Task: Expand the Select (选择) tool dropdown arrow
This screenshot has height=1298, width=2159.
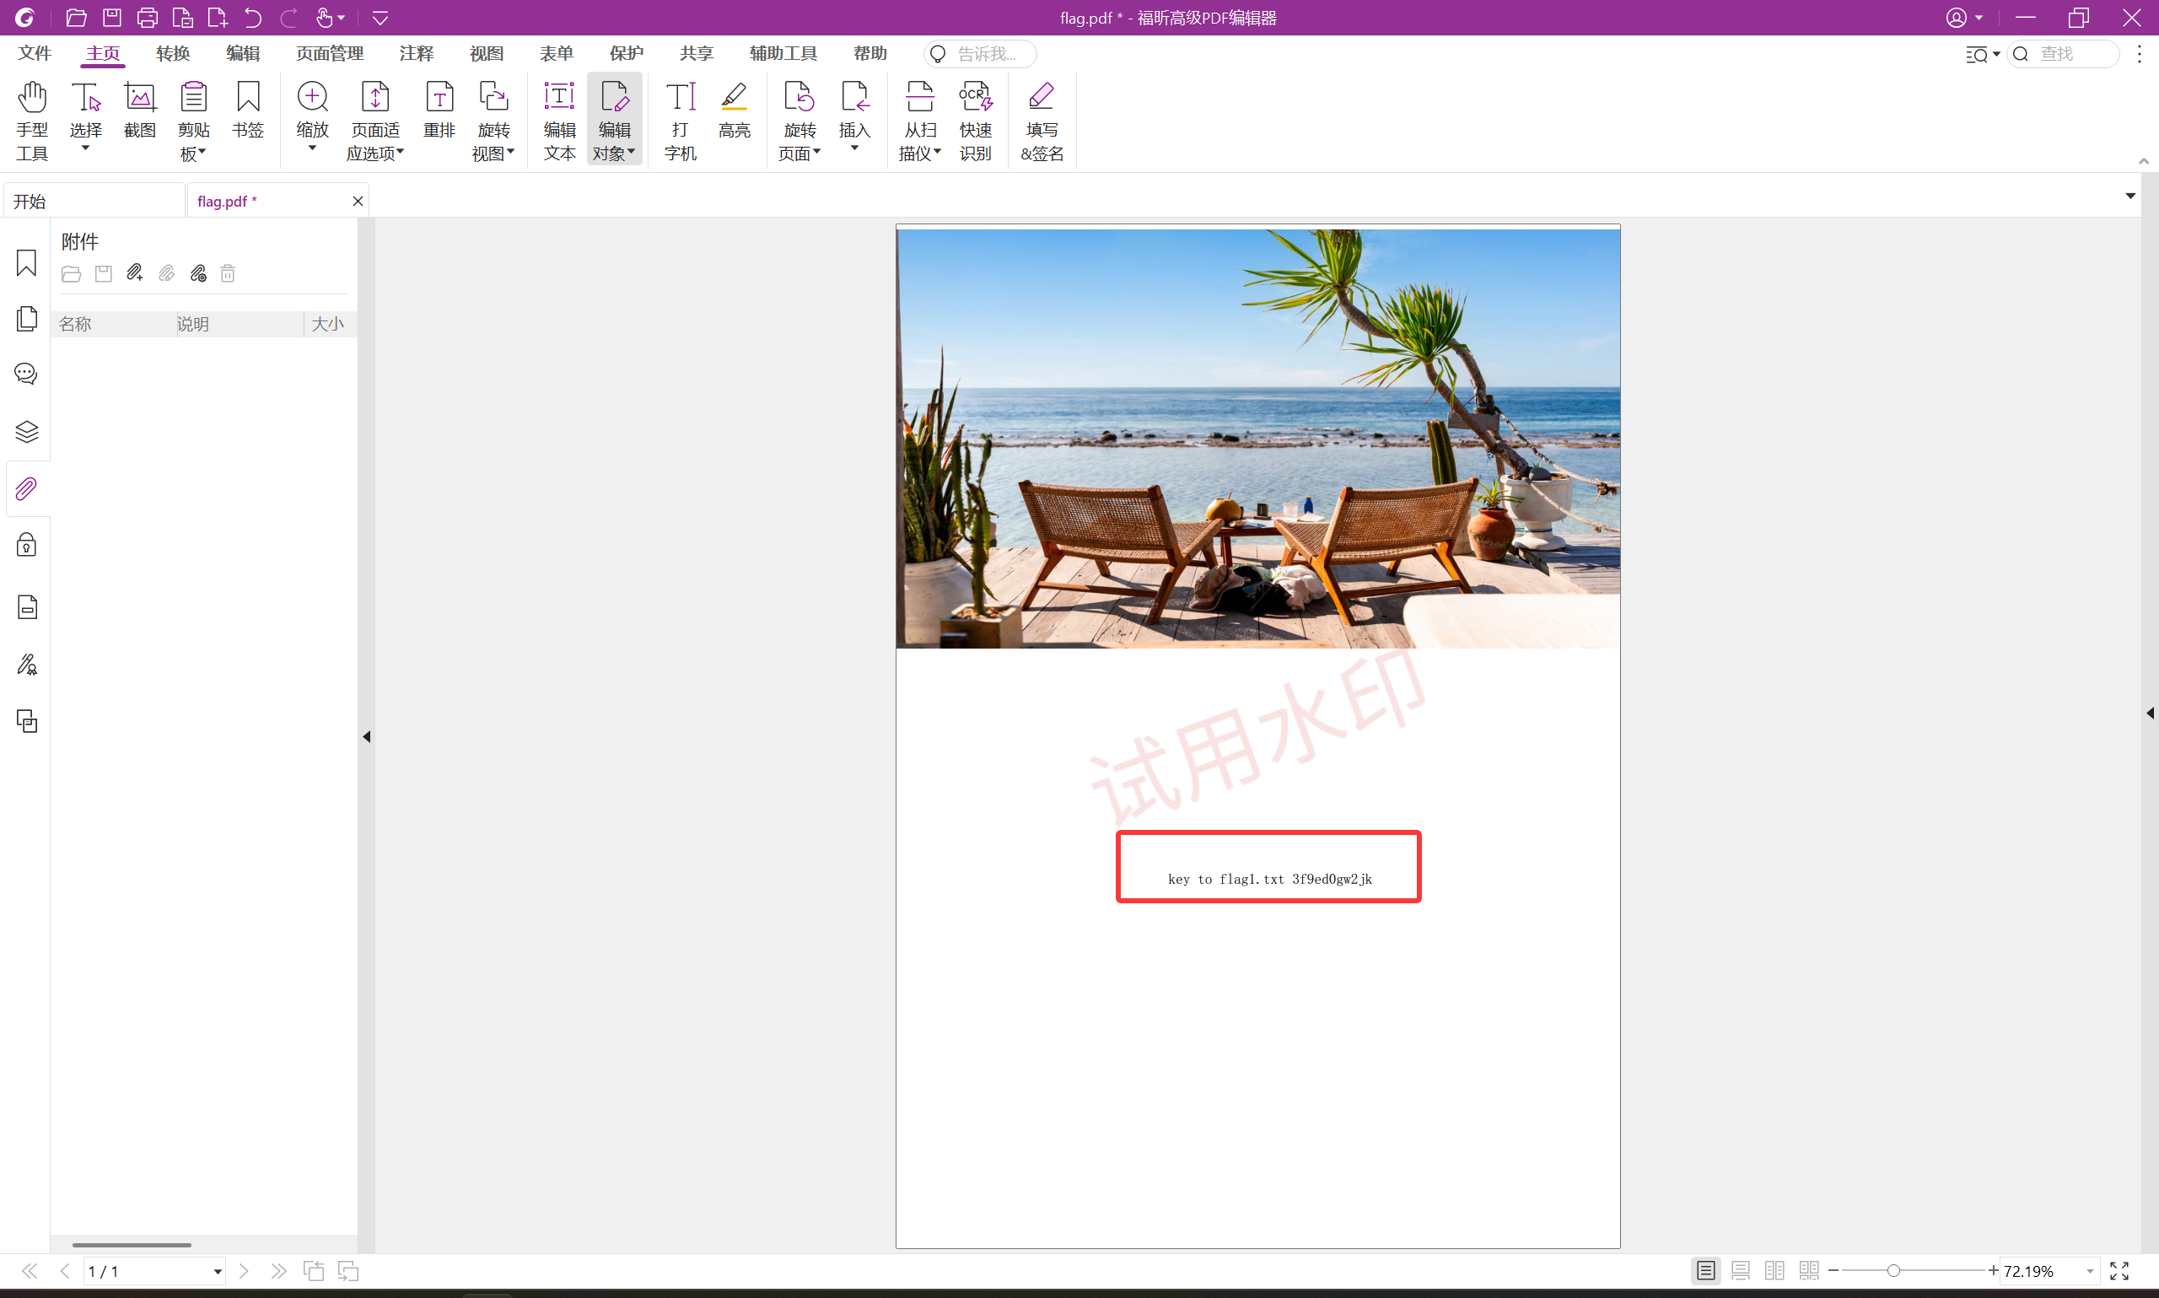Action: 86,148
